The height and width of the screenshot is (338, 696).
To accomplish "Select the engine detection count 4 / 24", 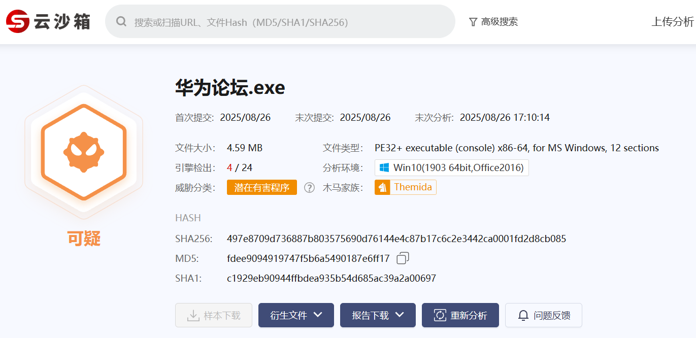I will click(240, 167).
